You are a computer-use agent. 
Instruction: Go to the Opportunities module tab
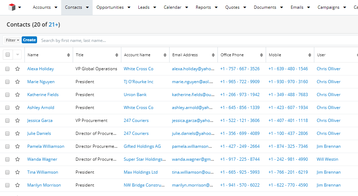coord(110,7)
